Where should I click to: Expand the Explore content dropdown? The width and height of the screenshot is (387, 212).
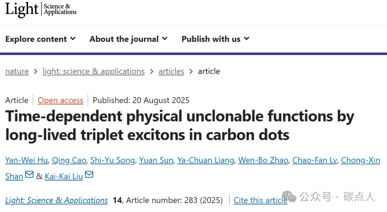pos(40,39)
